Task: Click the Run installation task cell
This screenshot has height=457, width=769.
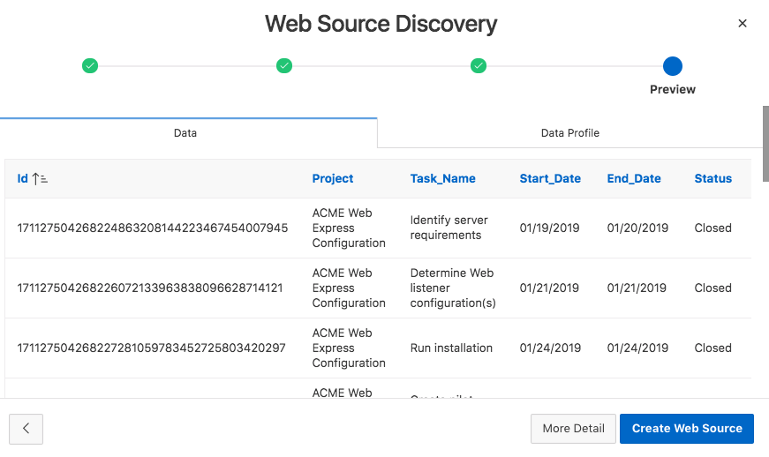Action: coord(451,348)
